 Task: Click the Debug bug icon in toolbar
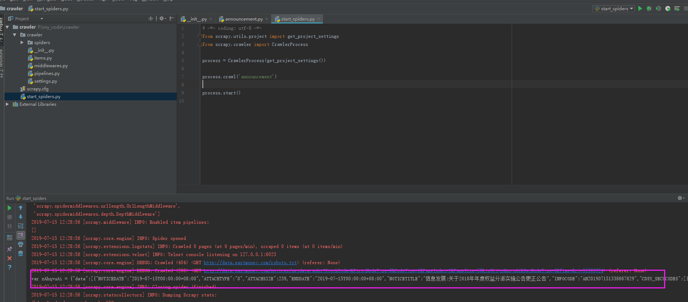click(649, 8)
